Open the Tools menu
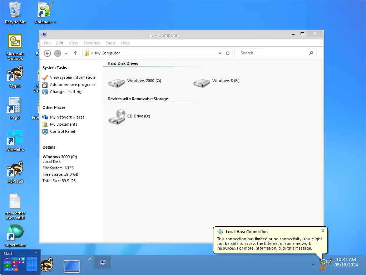The width and height of the screenshot is (366, 275). (x=110, y=43)
